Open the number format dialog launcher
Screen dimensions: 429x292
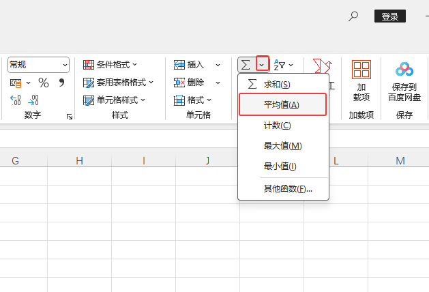(70, 117)
